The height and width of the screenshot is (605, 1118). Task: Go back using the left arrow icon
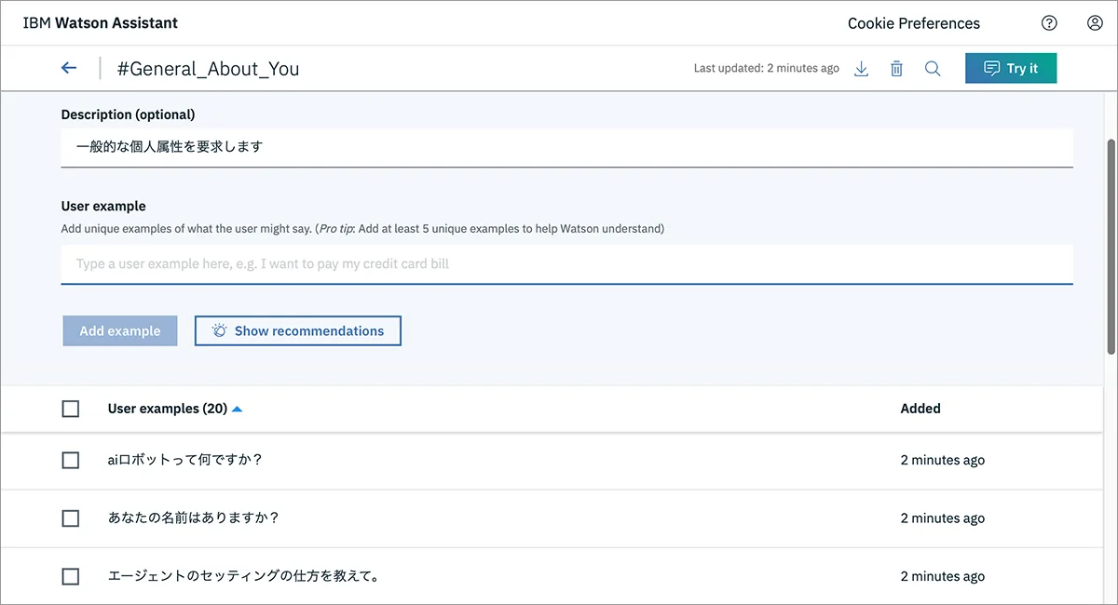click(69, 68)
